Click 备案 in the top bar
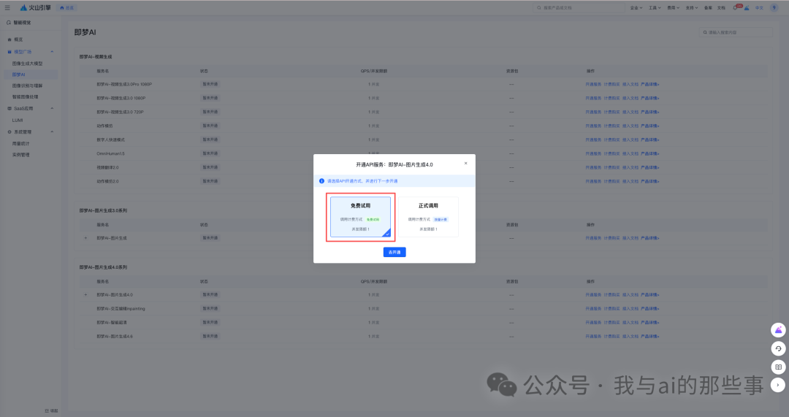789x417 pixels. tap(708, 7)
